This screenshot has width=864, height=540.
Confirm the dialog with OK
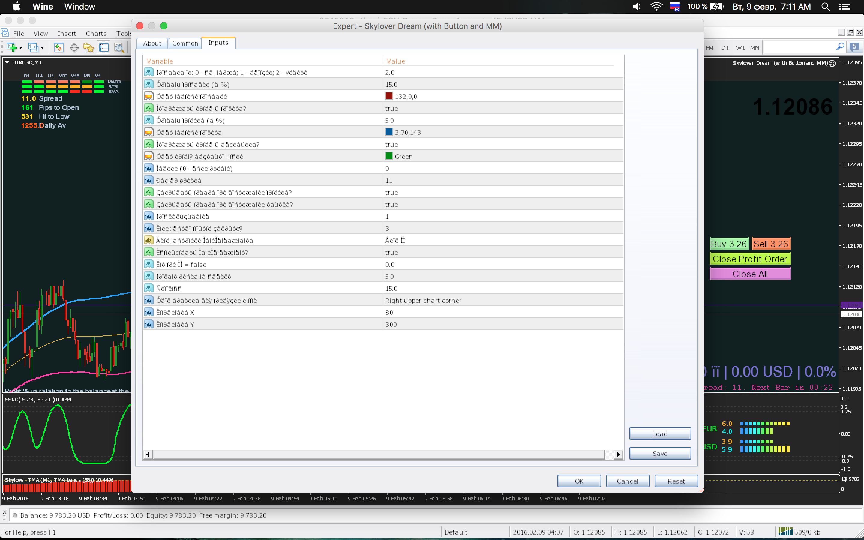click(x=579, y=481)
